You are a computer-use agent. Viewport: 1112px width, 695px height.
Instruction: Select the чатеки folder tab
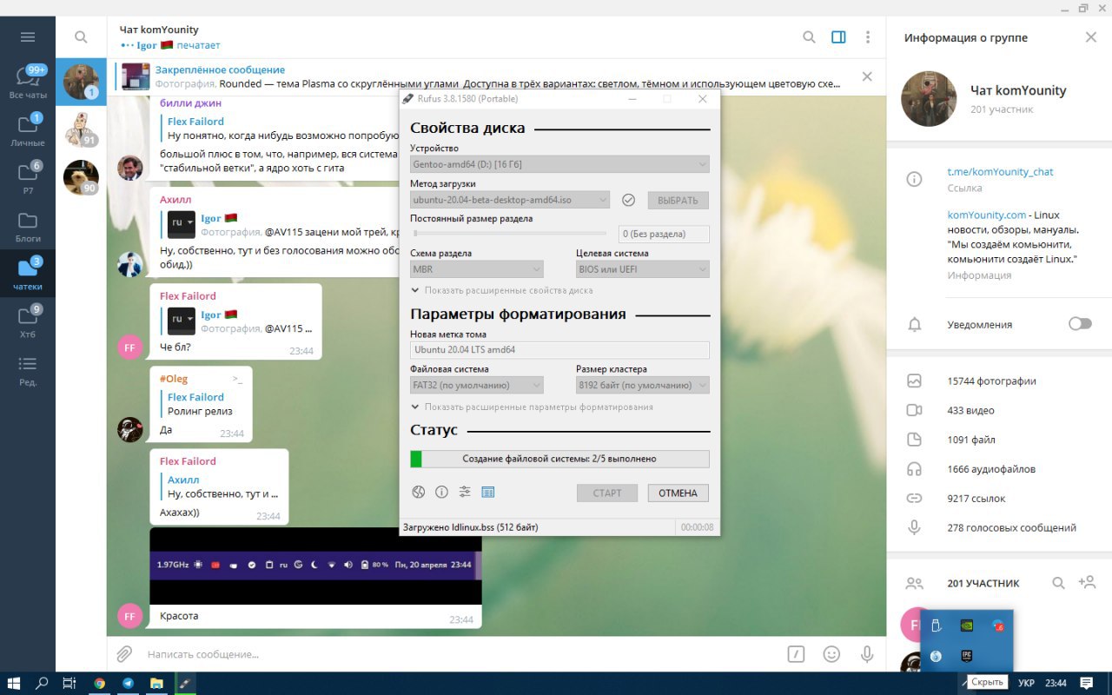(28, 274)
